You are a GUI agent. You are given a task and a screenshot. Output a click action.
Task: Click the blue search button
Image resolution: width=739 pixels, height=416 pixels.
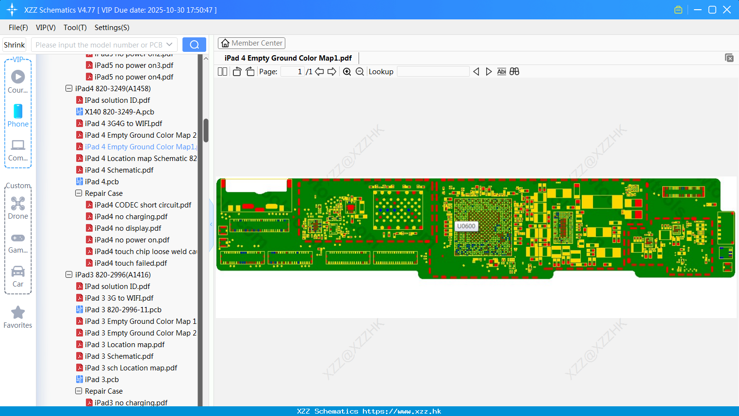(194, 45)
